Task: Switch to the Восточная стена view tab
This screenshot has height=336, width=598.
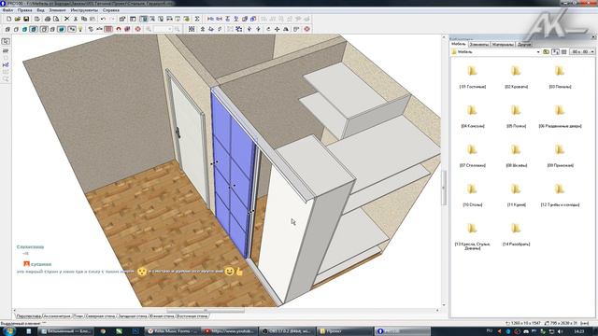Action: 192,315
